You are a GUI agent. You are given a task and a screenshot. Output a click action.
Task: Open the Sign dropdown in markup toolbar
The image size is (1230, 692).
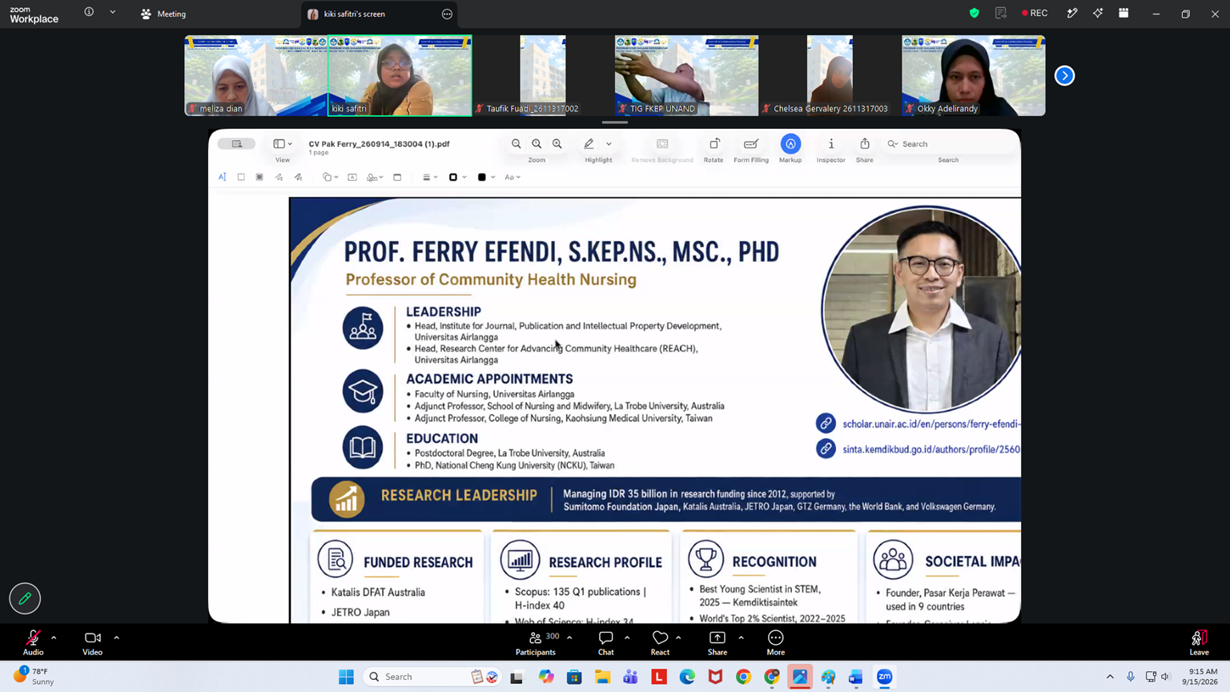click(375, 177)
